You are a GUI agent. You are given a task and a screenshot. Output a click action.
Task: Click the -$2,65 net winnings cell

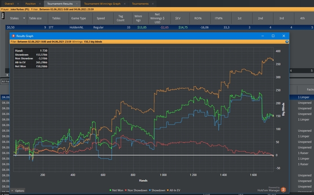165,27
